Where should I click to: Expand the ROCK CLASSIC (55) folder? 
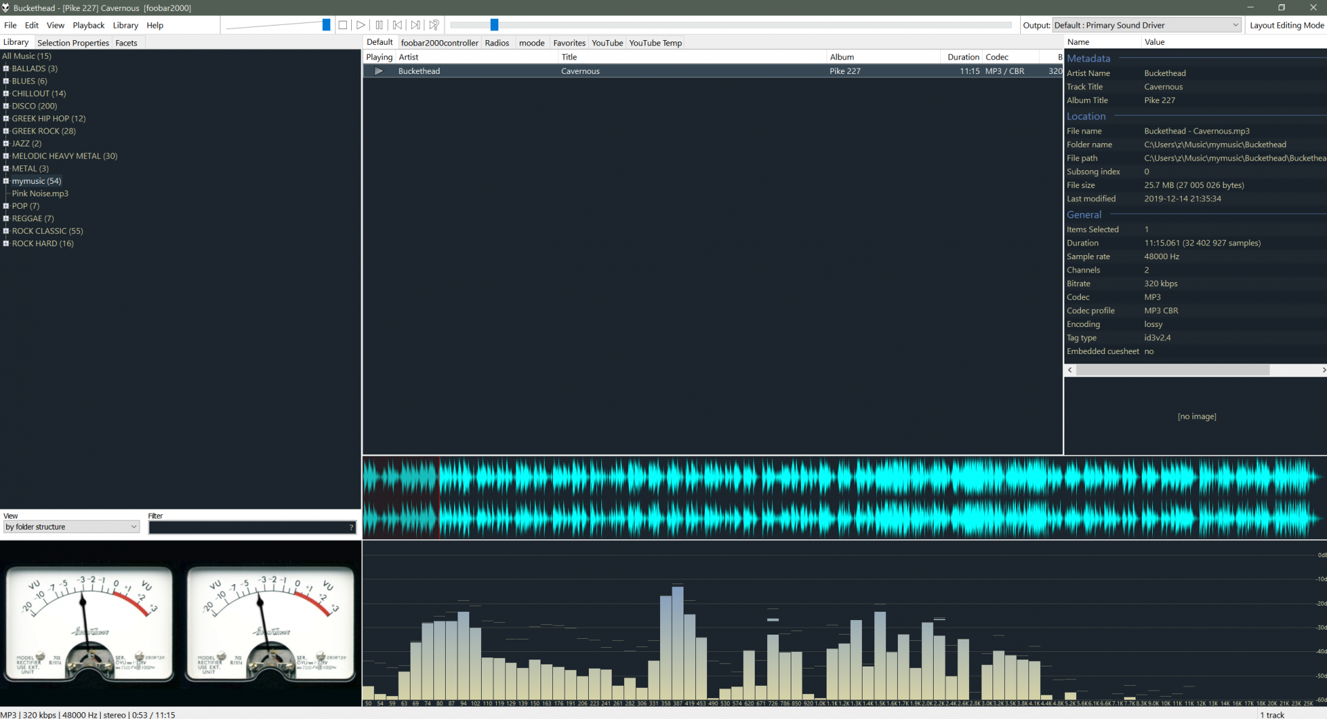pos(6,231)
